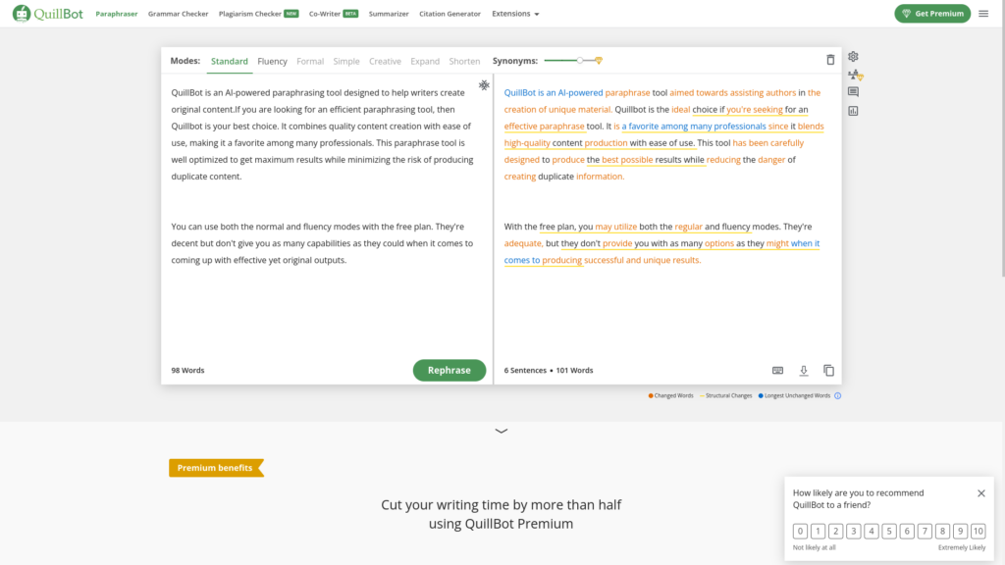Image resolution: width=1005 pixels, height=565 pixels.
Task: Select the Standard mode tab
Action: pos(230,62)
